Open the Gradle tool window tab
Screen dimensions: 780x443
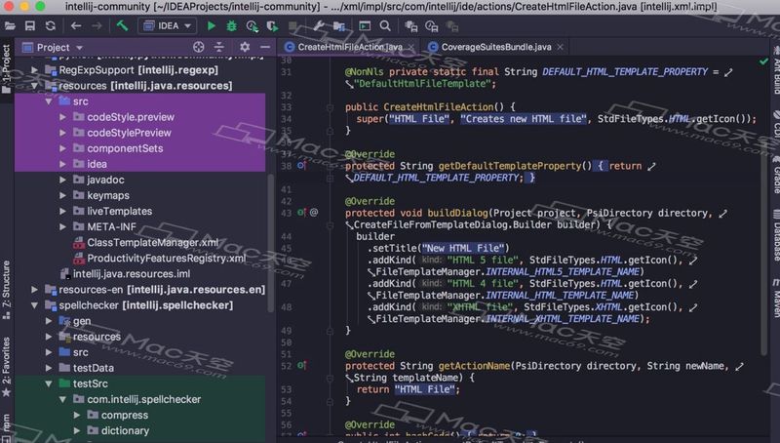776,176
